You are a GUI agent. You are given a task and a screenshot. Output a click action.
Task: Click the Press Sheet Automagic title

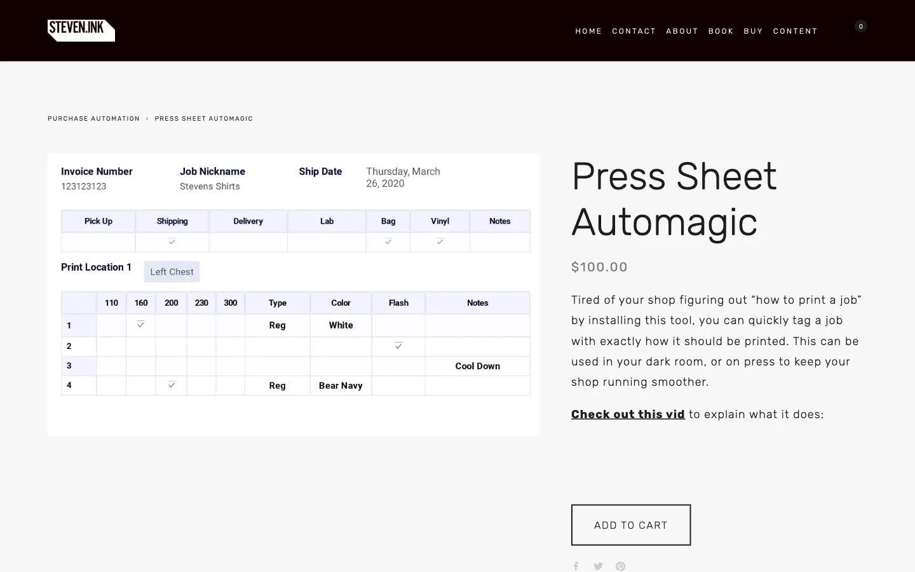[x=674, y=199]
